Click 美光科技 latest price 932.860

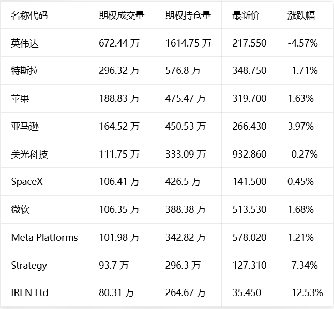pos(249,154)
